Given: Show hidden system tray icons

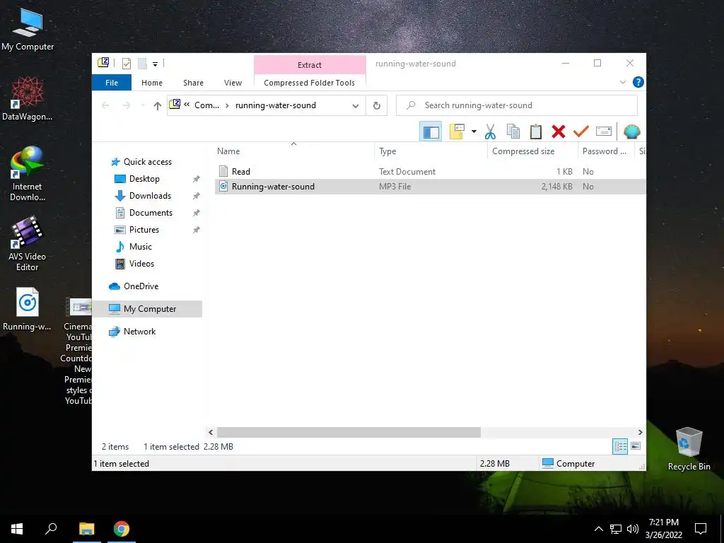Looking at the screenshot, I should click(598, 529).
